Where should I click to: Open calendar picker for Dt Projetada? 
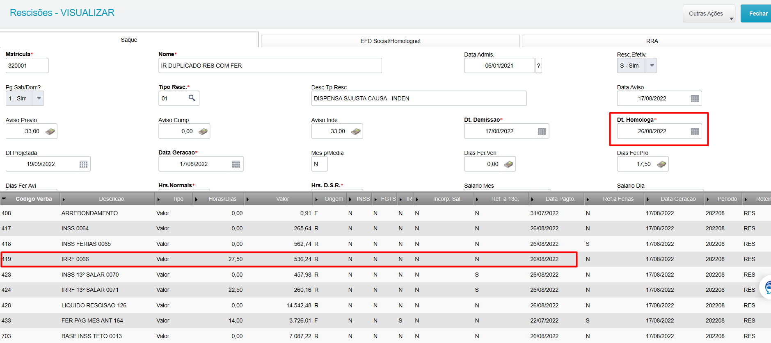pyautogui.click(x=83, y=164)
